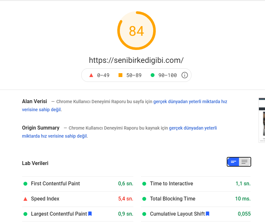
Task: Click green dot beside First Contentful Paint
Action: 25,184
